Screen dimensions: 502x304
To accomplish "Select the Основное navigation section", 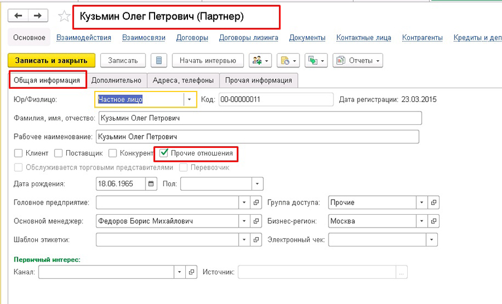I will point(29,37).
